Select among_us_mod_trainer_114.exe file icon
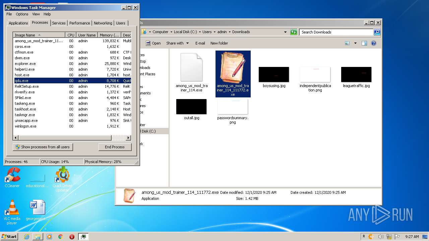 192,67
